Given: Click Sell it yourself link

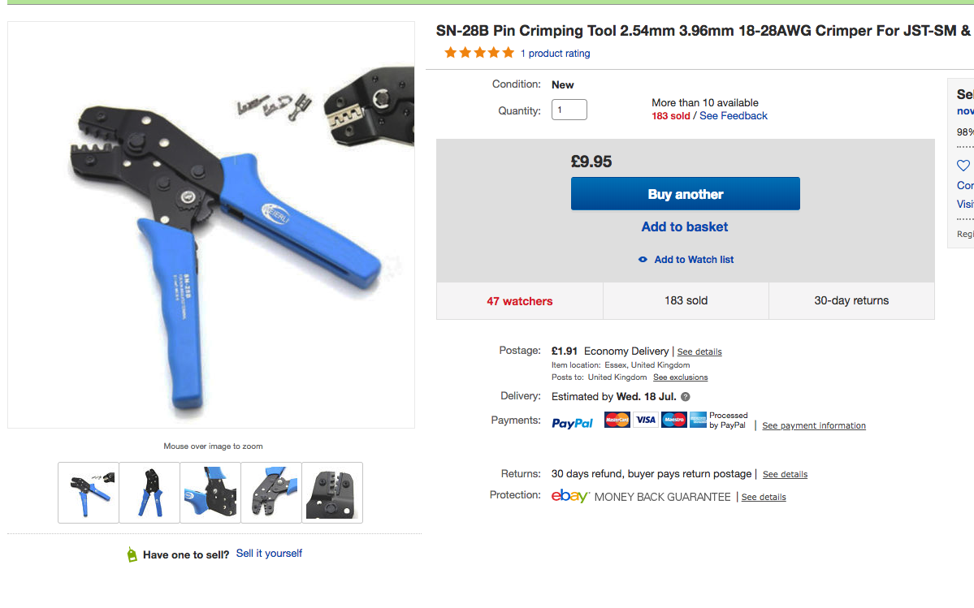Looking at the screenshot, I should tap(269, 554).
